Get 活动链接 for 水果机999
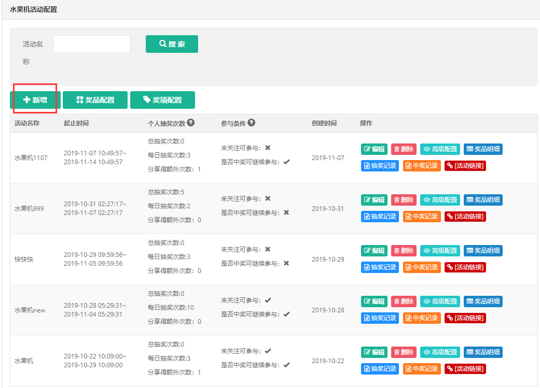The width and height of the screenshot is (540, 388). [465, 217]
